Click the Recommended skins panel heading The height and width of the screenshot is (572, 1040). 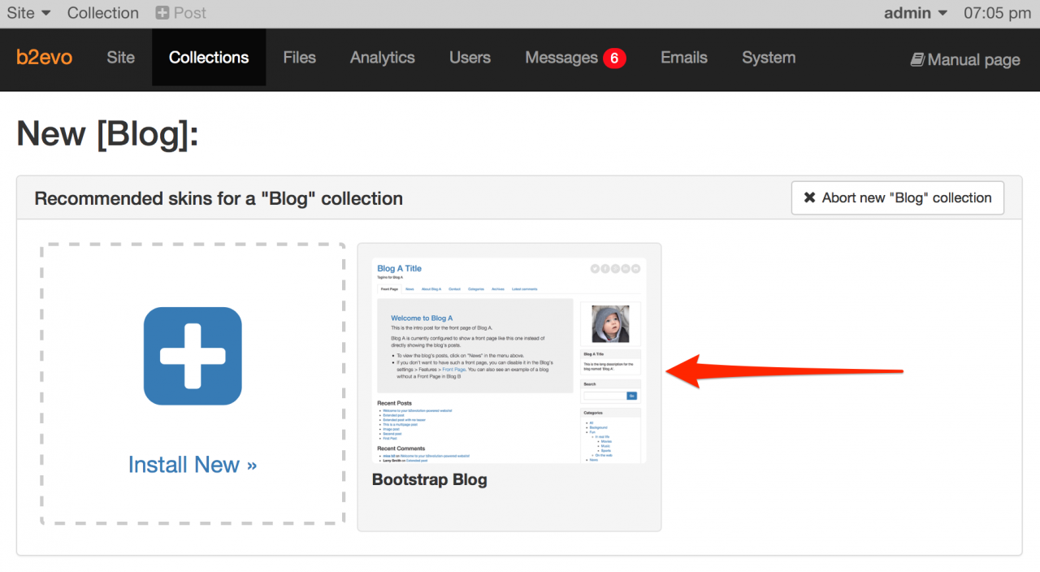pos(219,198)
